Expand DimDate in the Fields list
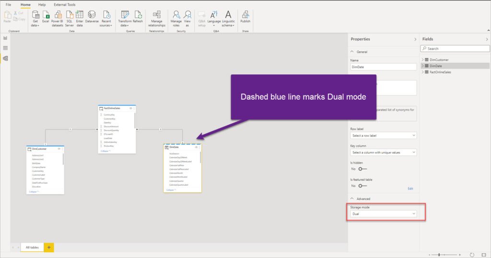The height and width of the screenshot is (258, 491). [x=422, y=66]
